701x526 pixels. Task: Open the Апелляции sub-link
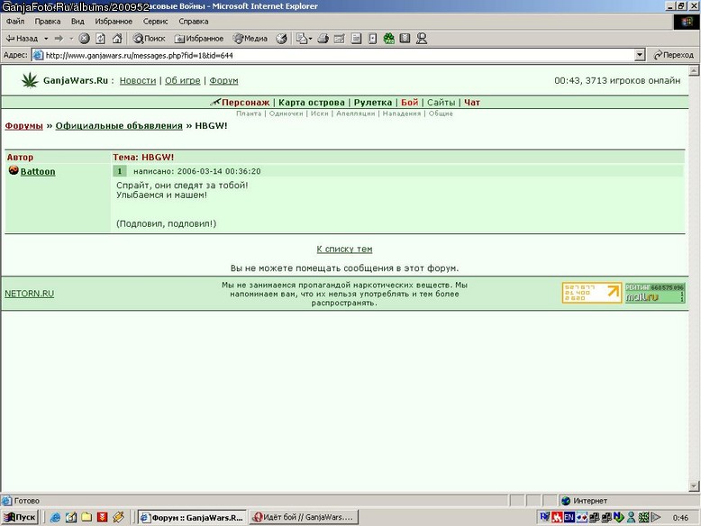355,113
